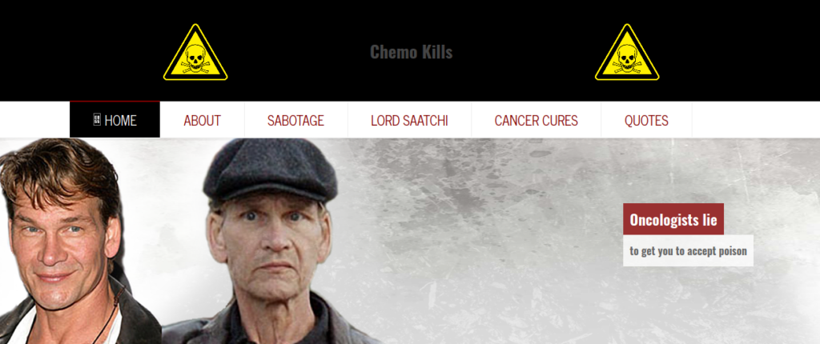Image resolution: width=820 pixels, height=344 pixels.
Task: Click the black flat cap in photo
Action: point(271,170)
